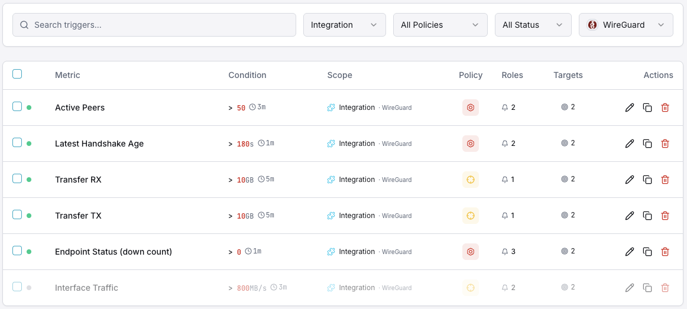Click the Active Peers policy icon

pyautogui.click(x=471, y=107)
